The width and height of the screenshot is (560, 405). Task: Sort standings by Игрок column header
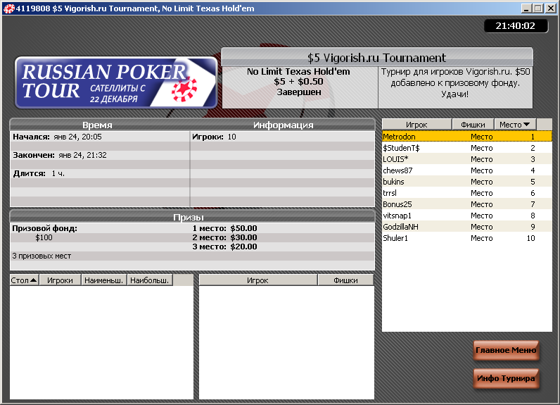[x=416, y=125]
